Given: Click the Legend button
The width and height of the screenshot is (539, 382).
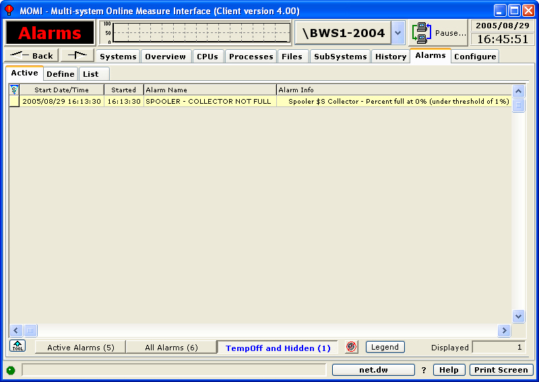Looking at the screenshot, I should click(385, 347).
